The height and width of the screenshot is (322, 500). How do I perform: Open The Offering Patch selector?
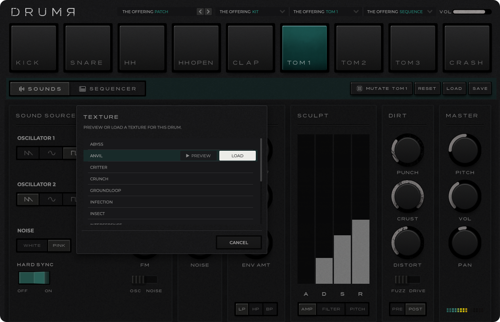(156, 12)
